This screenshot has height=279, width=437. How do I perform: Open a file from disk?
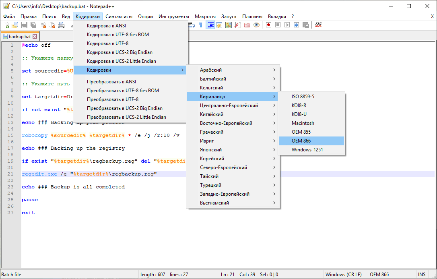tap(15, 25)
